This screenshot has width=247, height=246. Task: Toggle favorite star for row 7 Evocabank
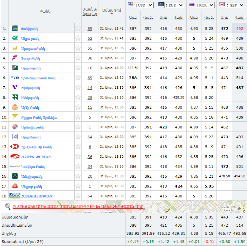78,87
